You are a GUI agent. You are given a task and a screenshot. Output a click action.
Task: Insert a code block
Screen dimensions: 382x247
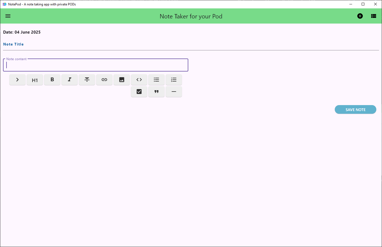[x=139, y=80]
